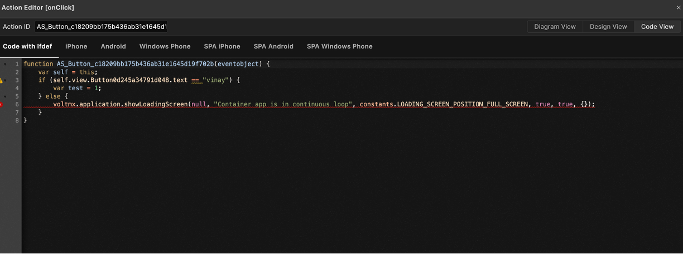Select the Code with Ifdef tab
This screenshot has height=254, width=683.
point(27,46)
